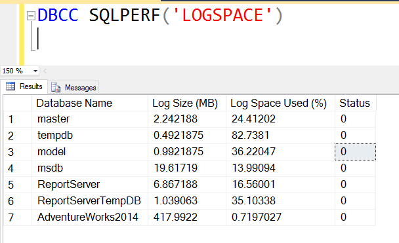This screenshot has height=243, width=399.
Task: Click SQLPERF in the query editor
Action: (x=125, y=16)
